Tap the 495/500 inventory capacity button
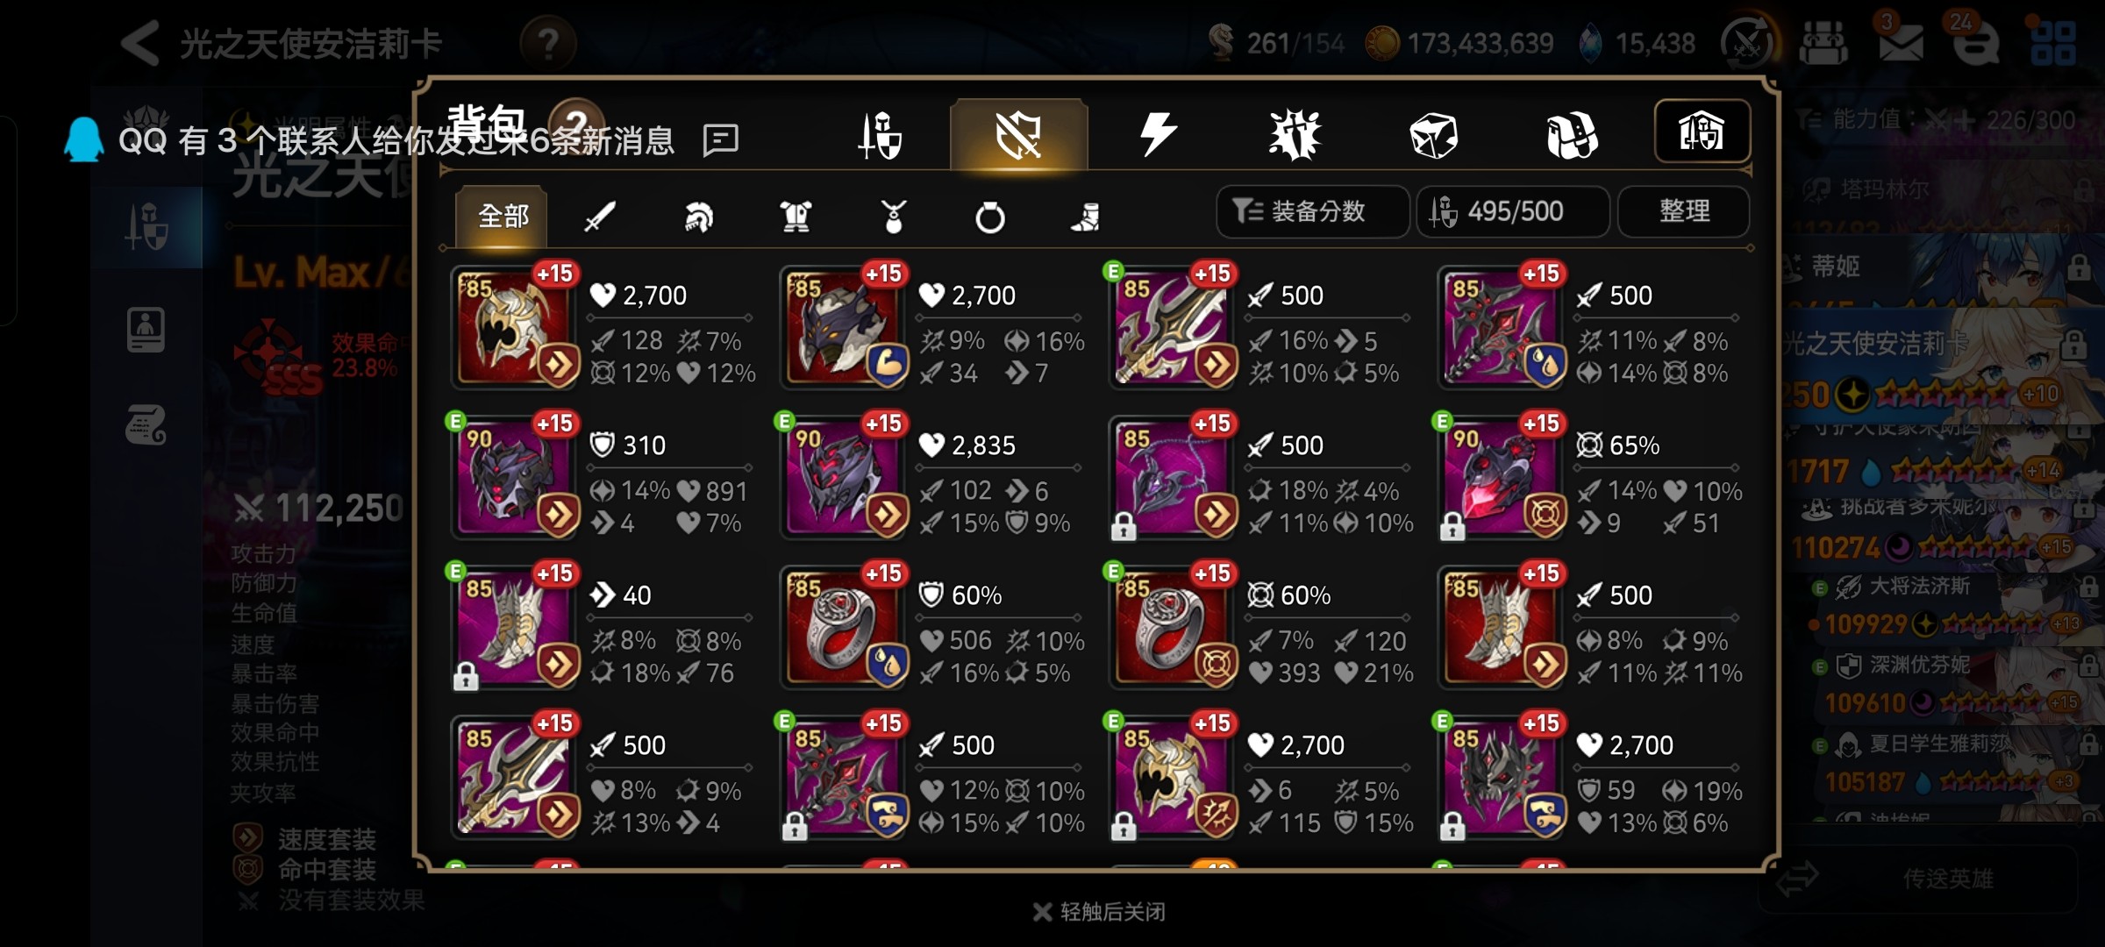This screenshot has height=947, width=2105. click(x=1513, y=211)
